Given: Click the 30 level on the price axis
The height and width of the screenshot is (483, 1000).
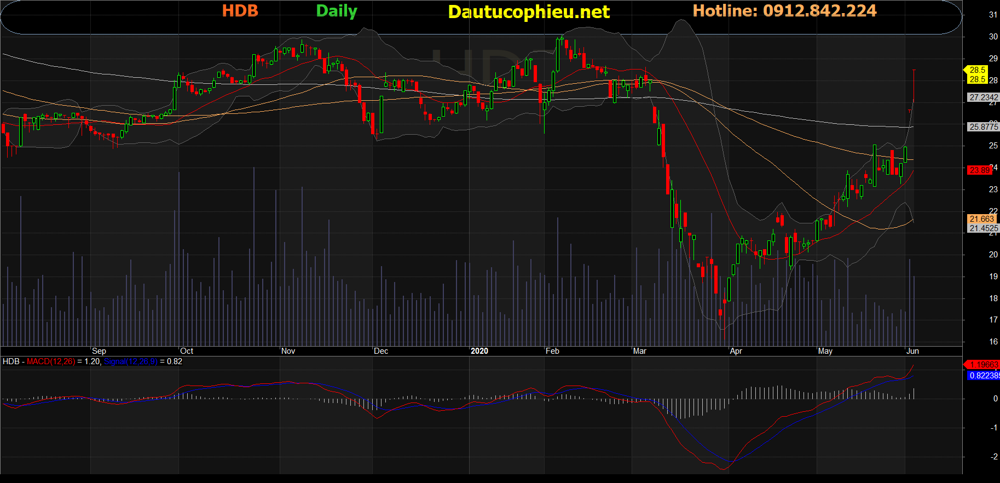Looking at the screenshot, I should pos(993,37).
